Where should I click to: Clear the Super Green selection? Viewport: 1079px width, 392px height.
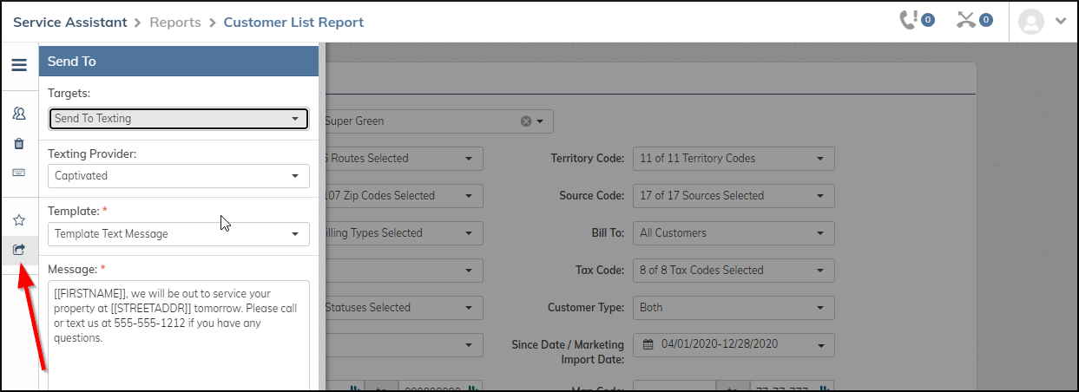525,121
